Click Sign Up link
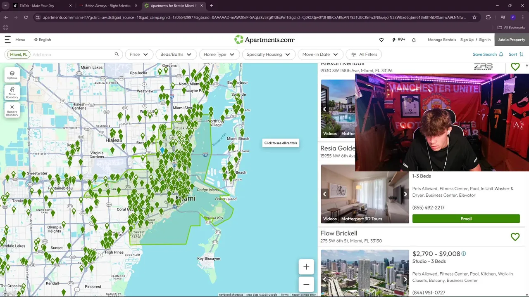Screen dimensions: 529x297 [467, 40]
